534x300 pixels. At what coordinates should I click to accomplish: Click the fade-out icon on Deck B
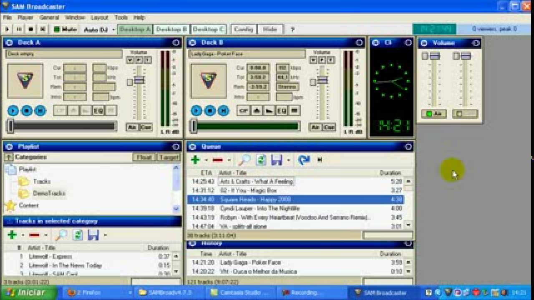coord(269,110)
